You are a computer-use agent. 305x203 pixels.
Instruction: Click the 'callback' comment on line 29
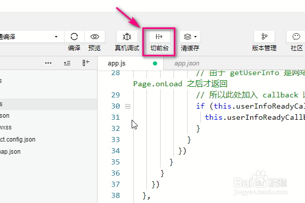point(280,95)
